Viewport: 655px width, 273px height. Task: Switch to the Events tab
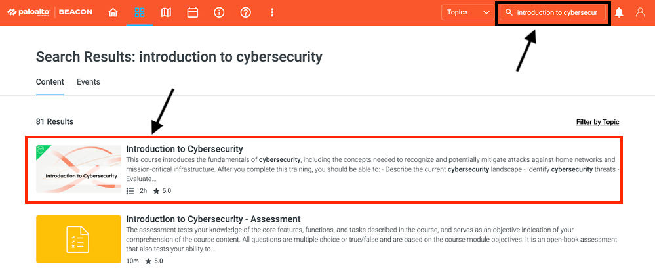click(x=89, y=82)
